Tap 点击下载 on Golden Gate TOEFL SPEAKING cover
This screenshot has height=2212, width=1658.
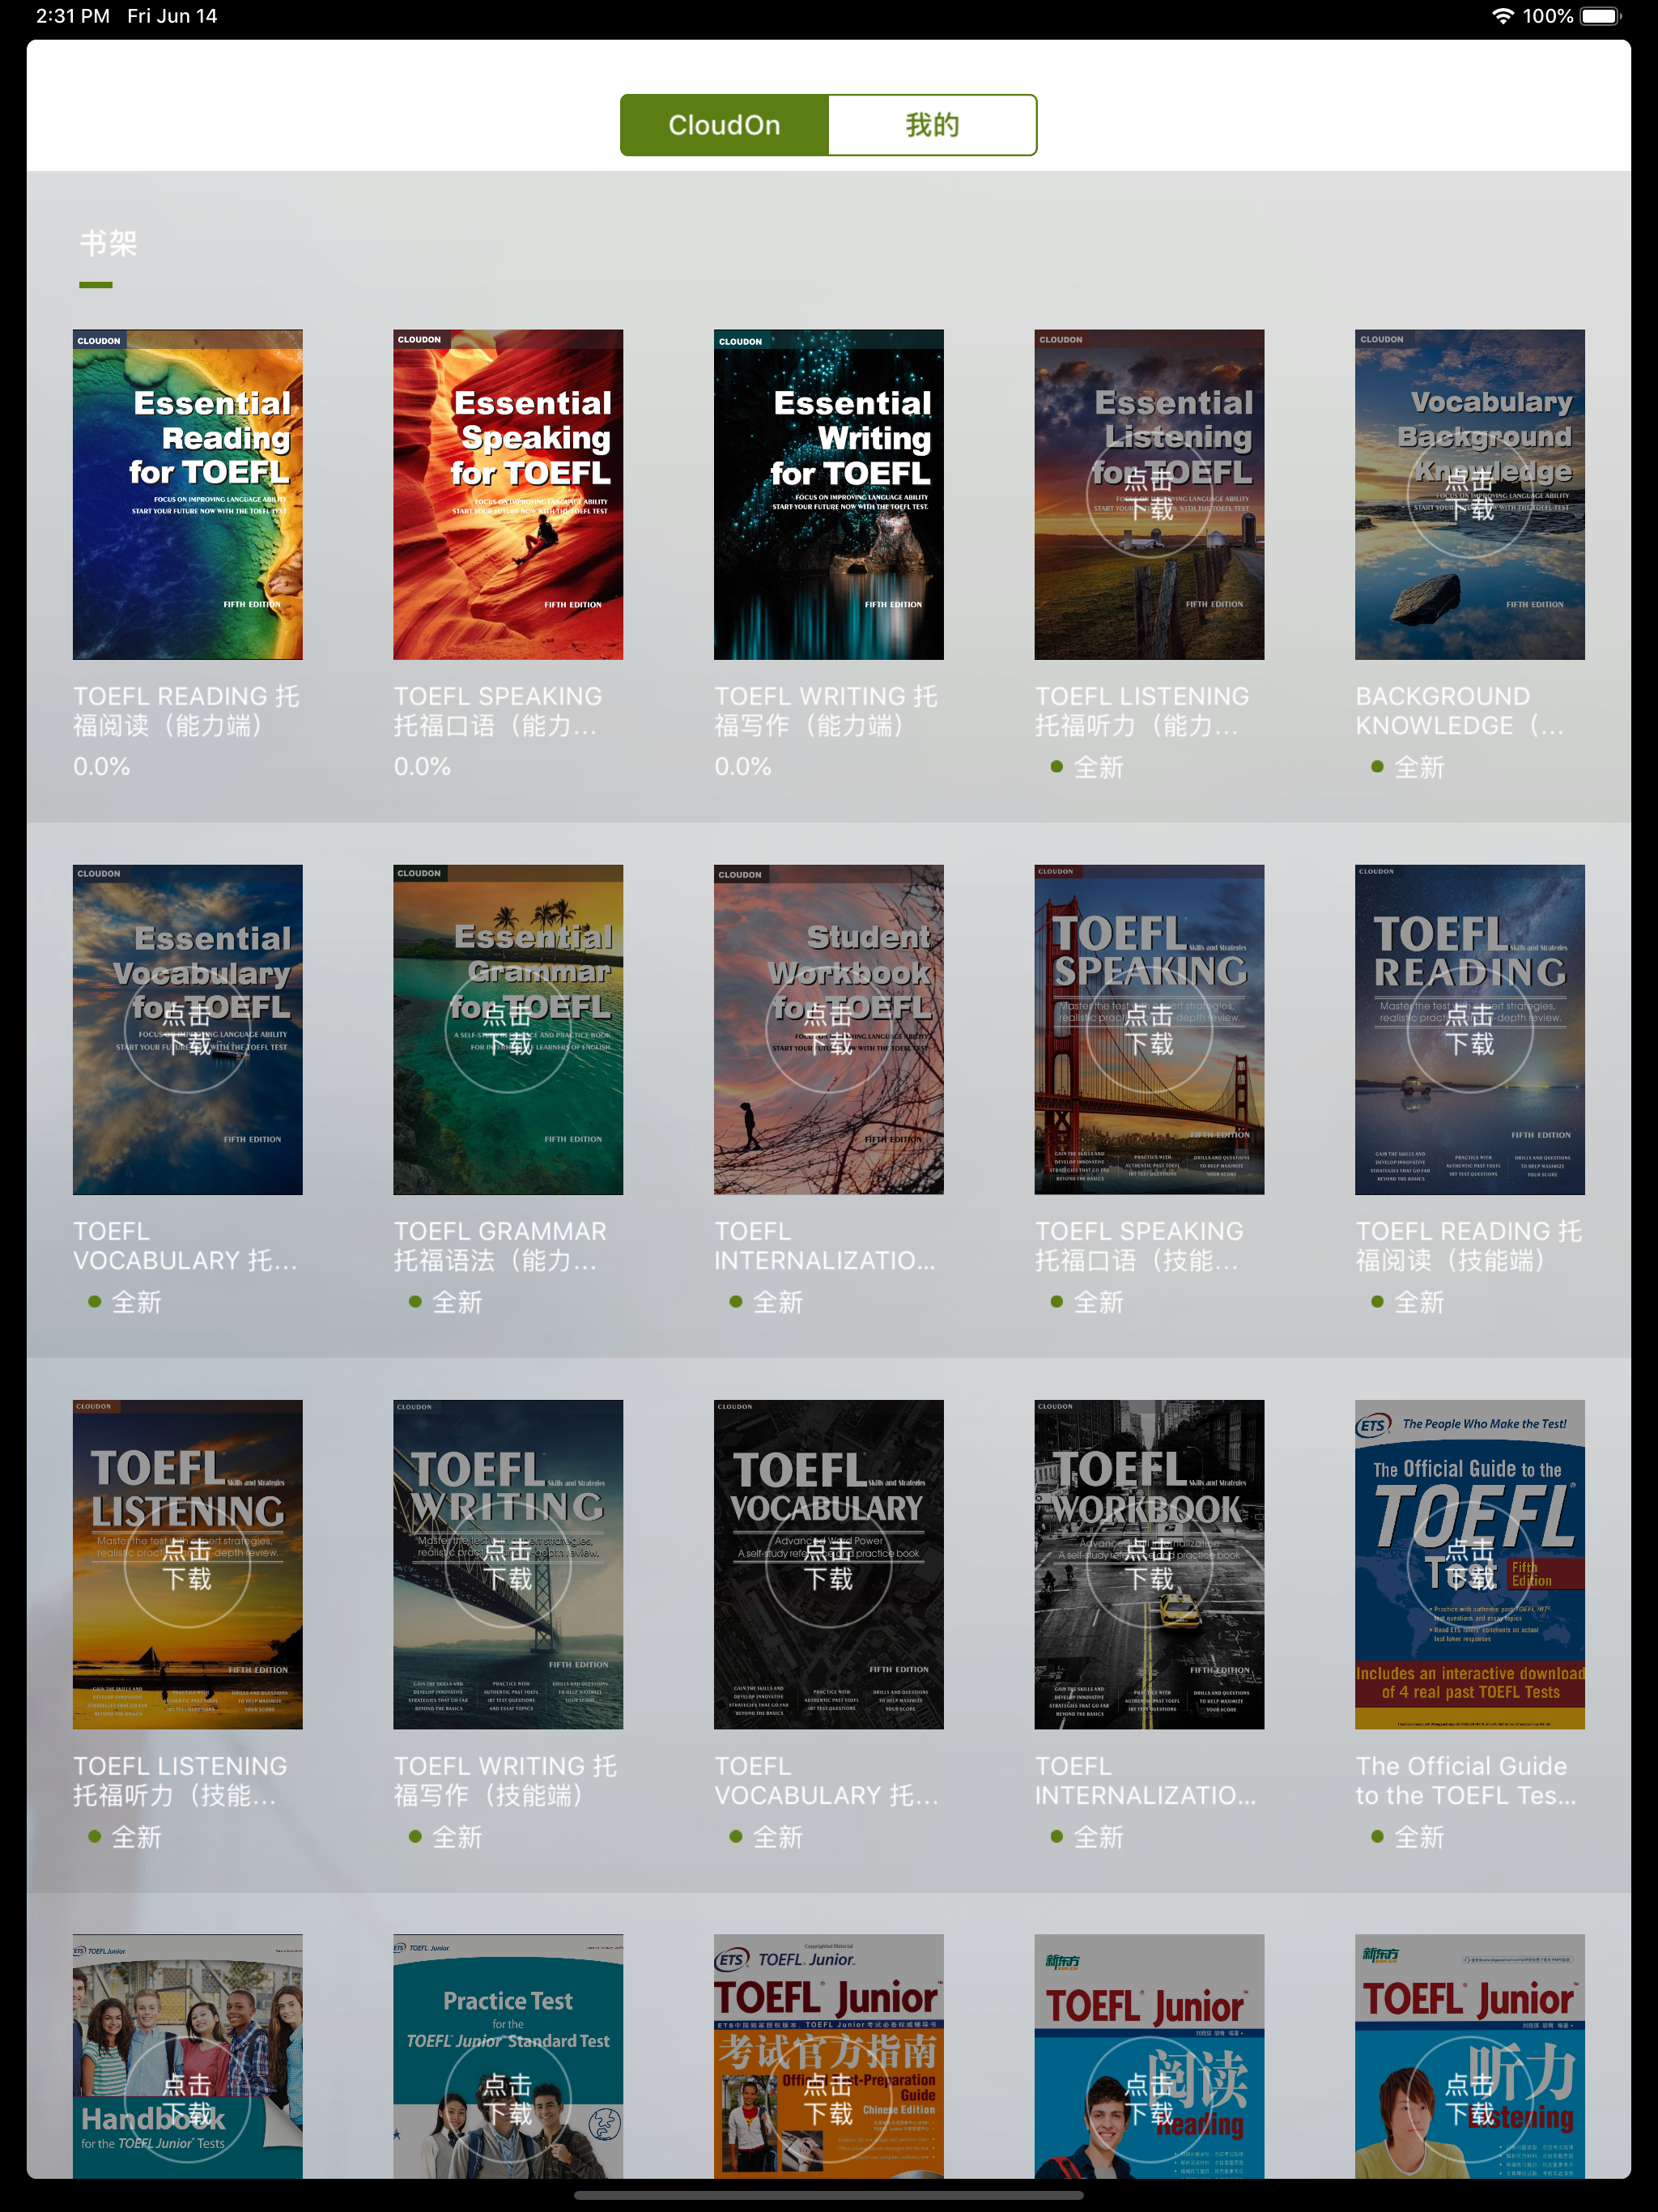point(1149,1029)
